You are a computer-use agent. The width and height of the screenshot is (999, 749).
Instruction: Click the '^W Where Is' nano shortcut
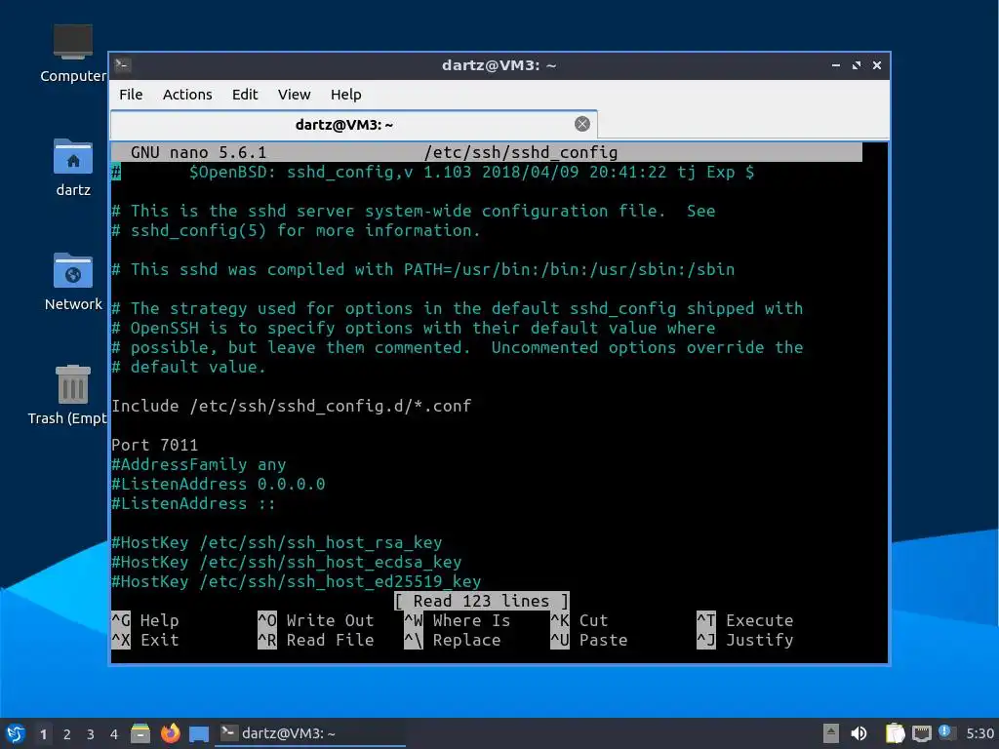tap(458, 620)
